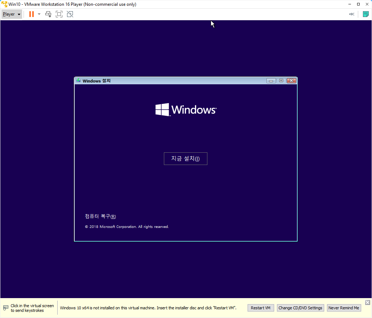372x318 pixels.
Task: Minimize the VMware Player window
Action: (x=350, y=4)
